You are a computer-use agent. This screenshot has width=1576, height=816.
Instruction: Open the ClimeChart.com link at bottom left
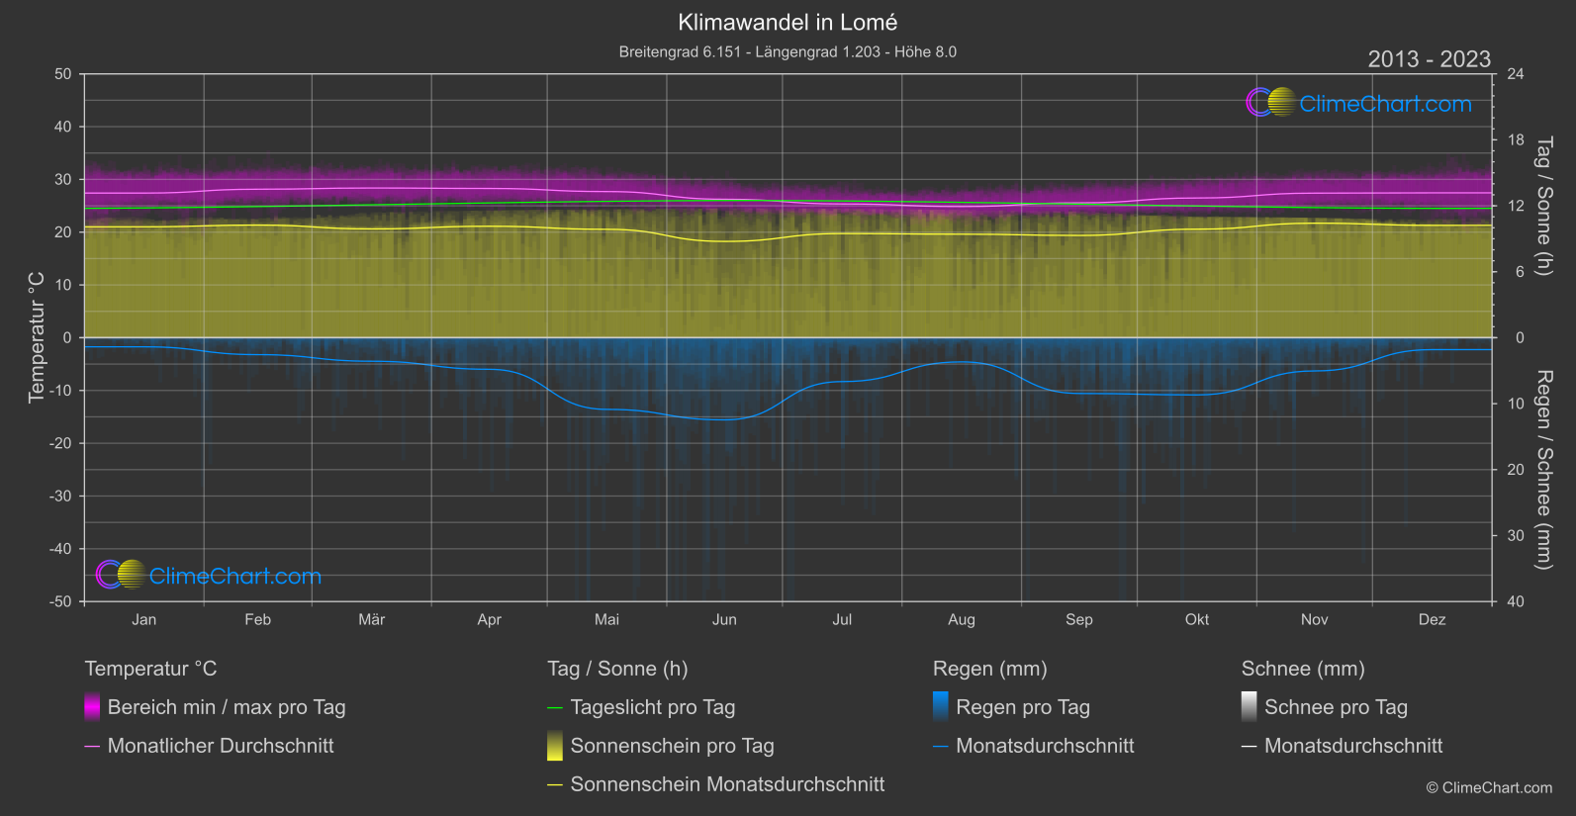pos(235,576)
